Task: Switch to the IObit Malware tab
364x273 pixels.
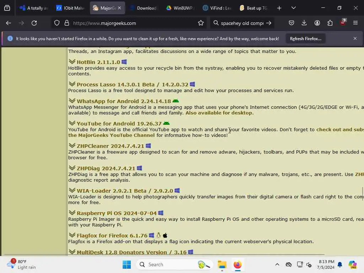Action: coord(70,8)
